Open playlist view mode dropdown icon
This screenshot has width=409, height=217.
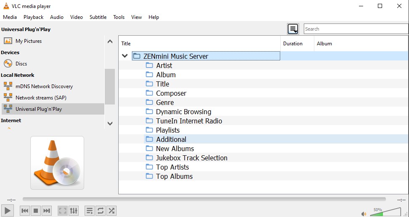[x=293, y=29]
